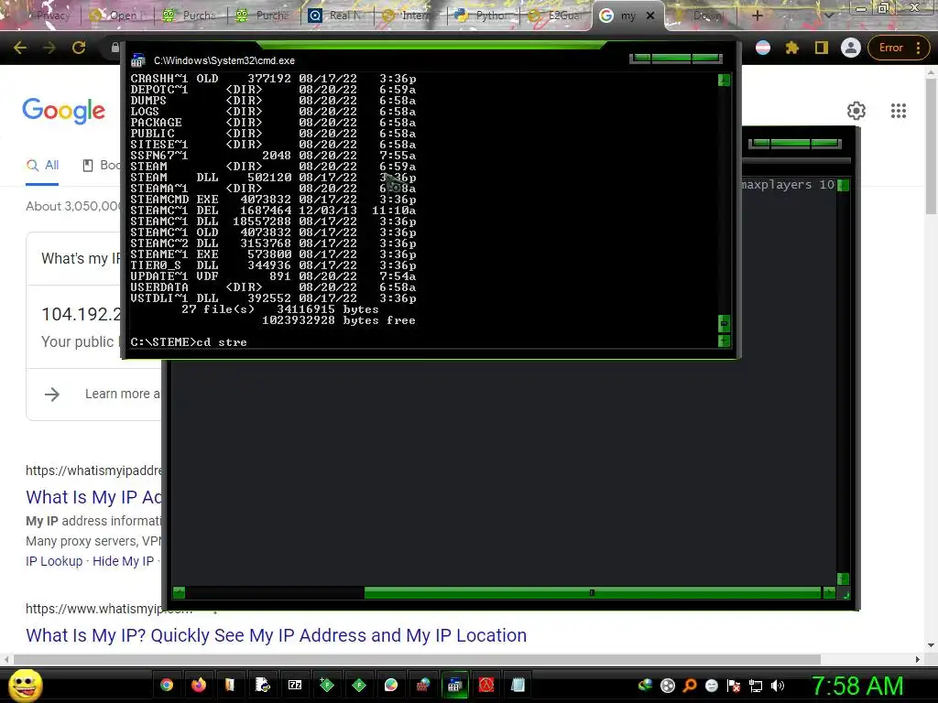938x703 pixels.
Task: Click the USERDATA directory row
Action: 273,287
